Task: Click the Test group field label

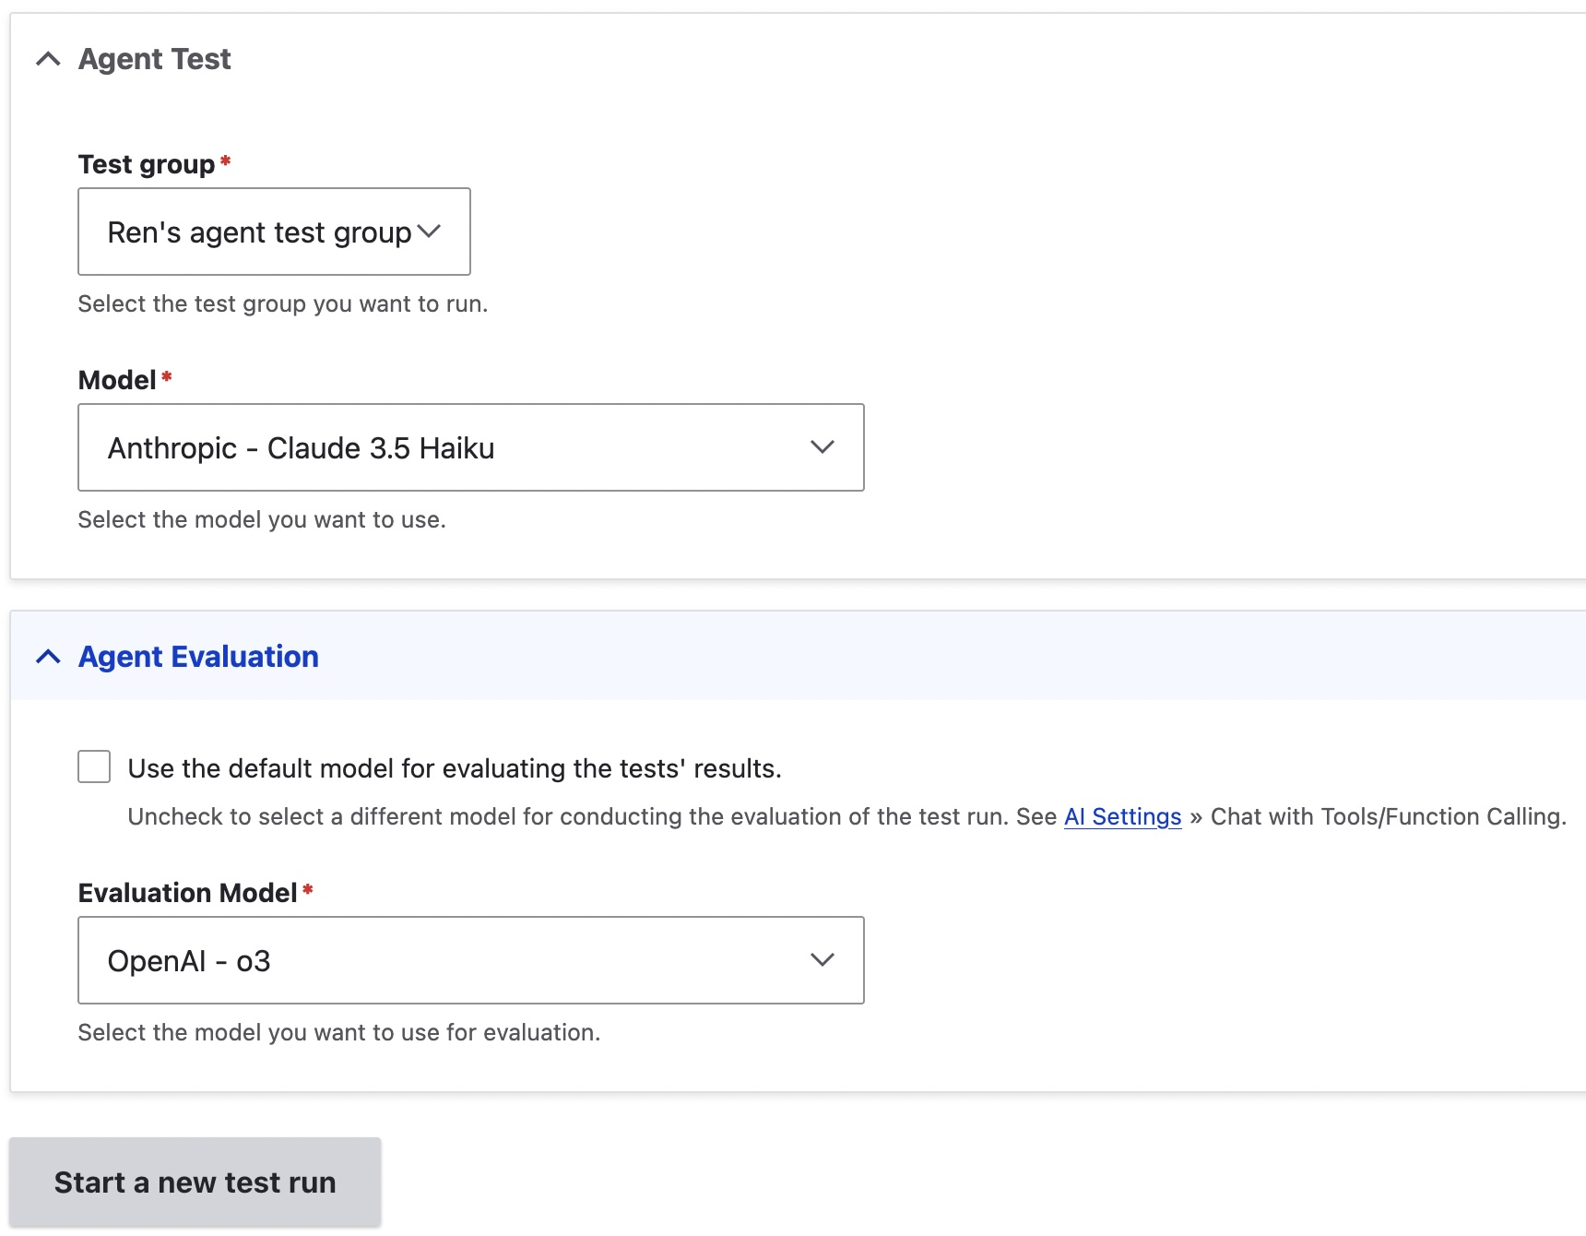Action: pyautogui.click(x=147, y=164)
